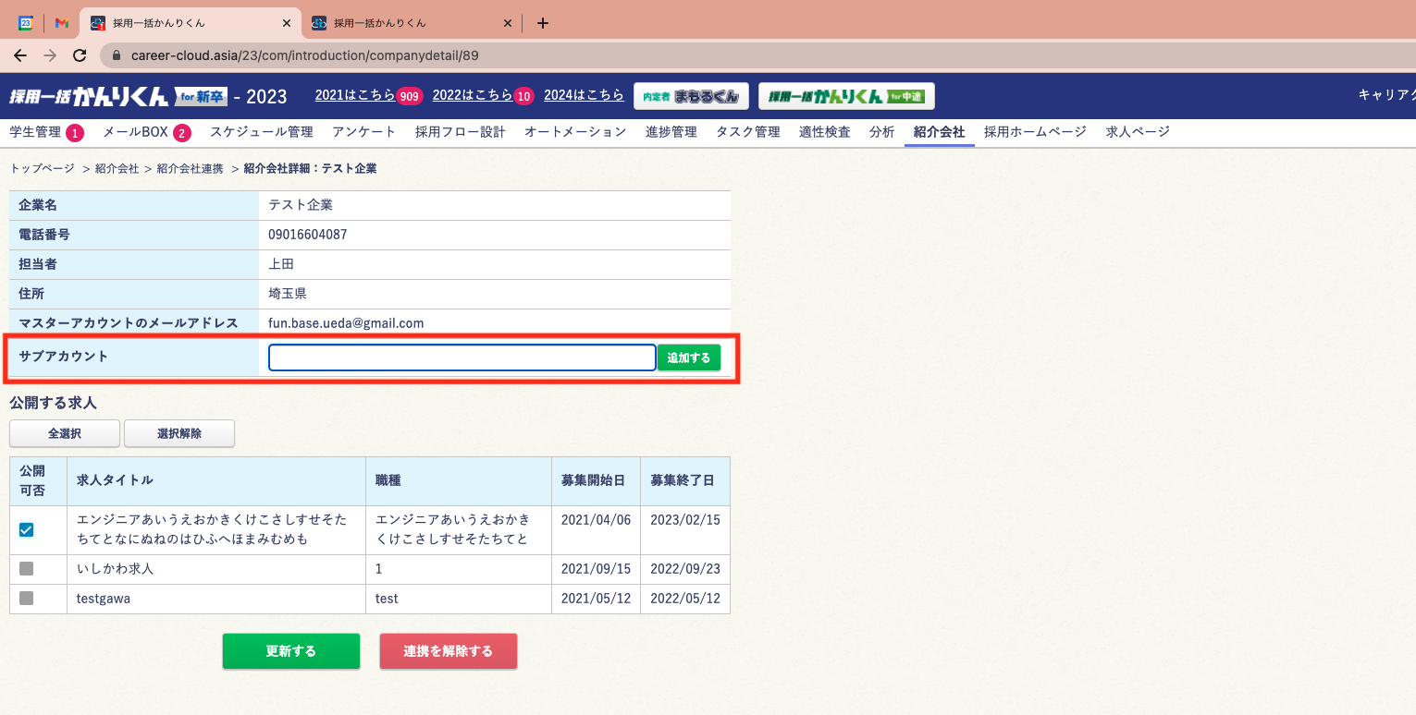The image size is (1416, 715).
Task: Click the 内定者まもるくん logo button
Action: [691, 96]
